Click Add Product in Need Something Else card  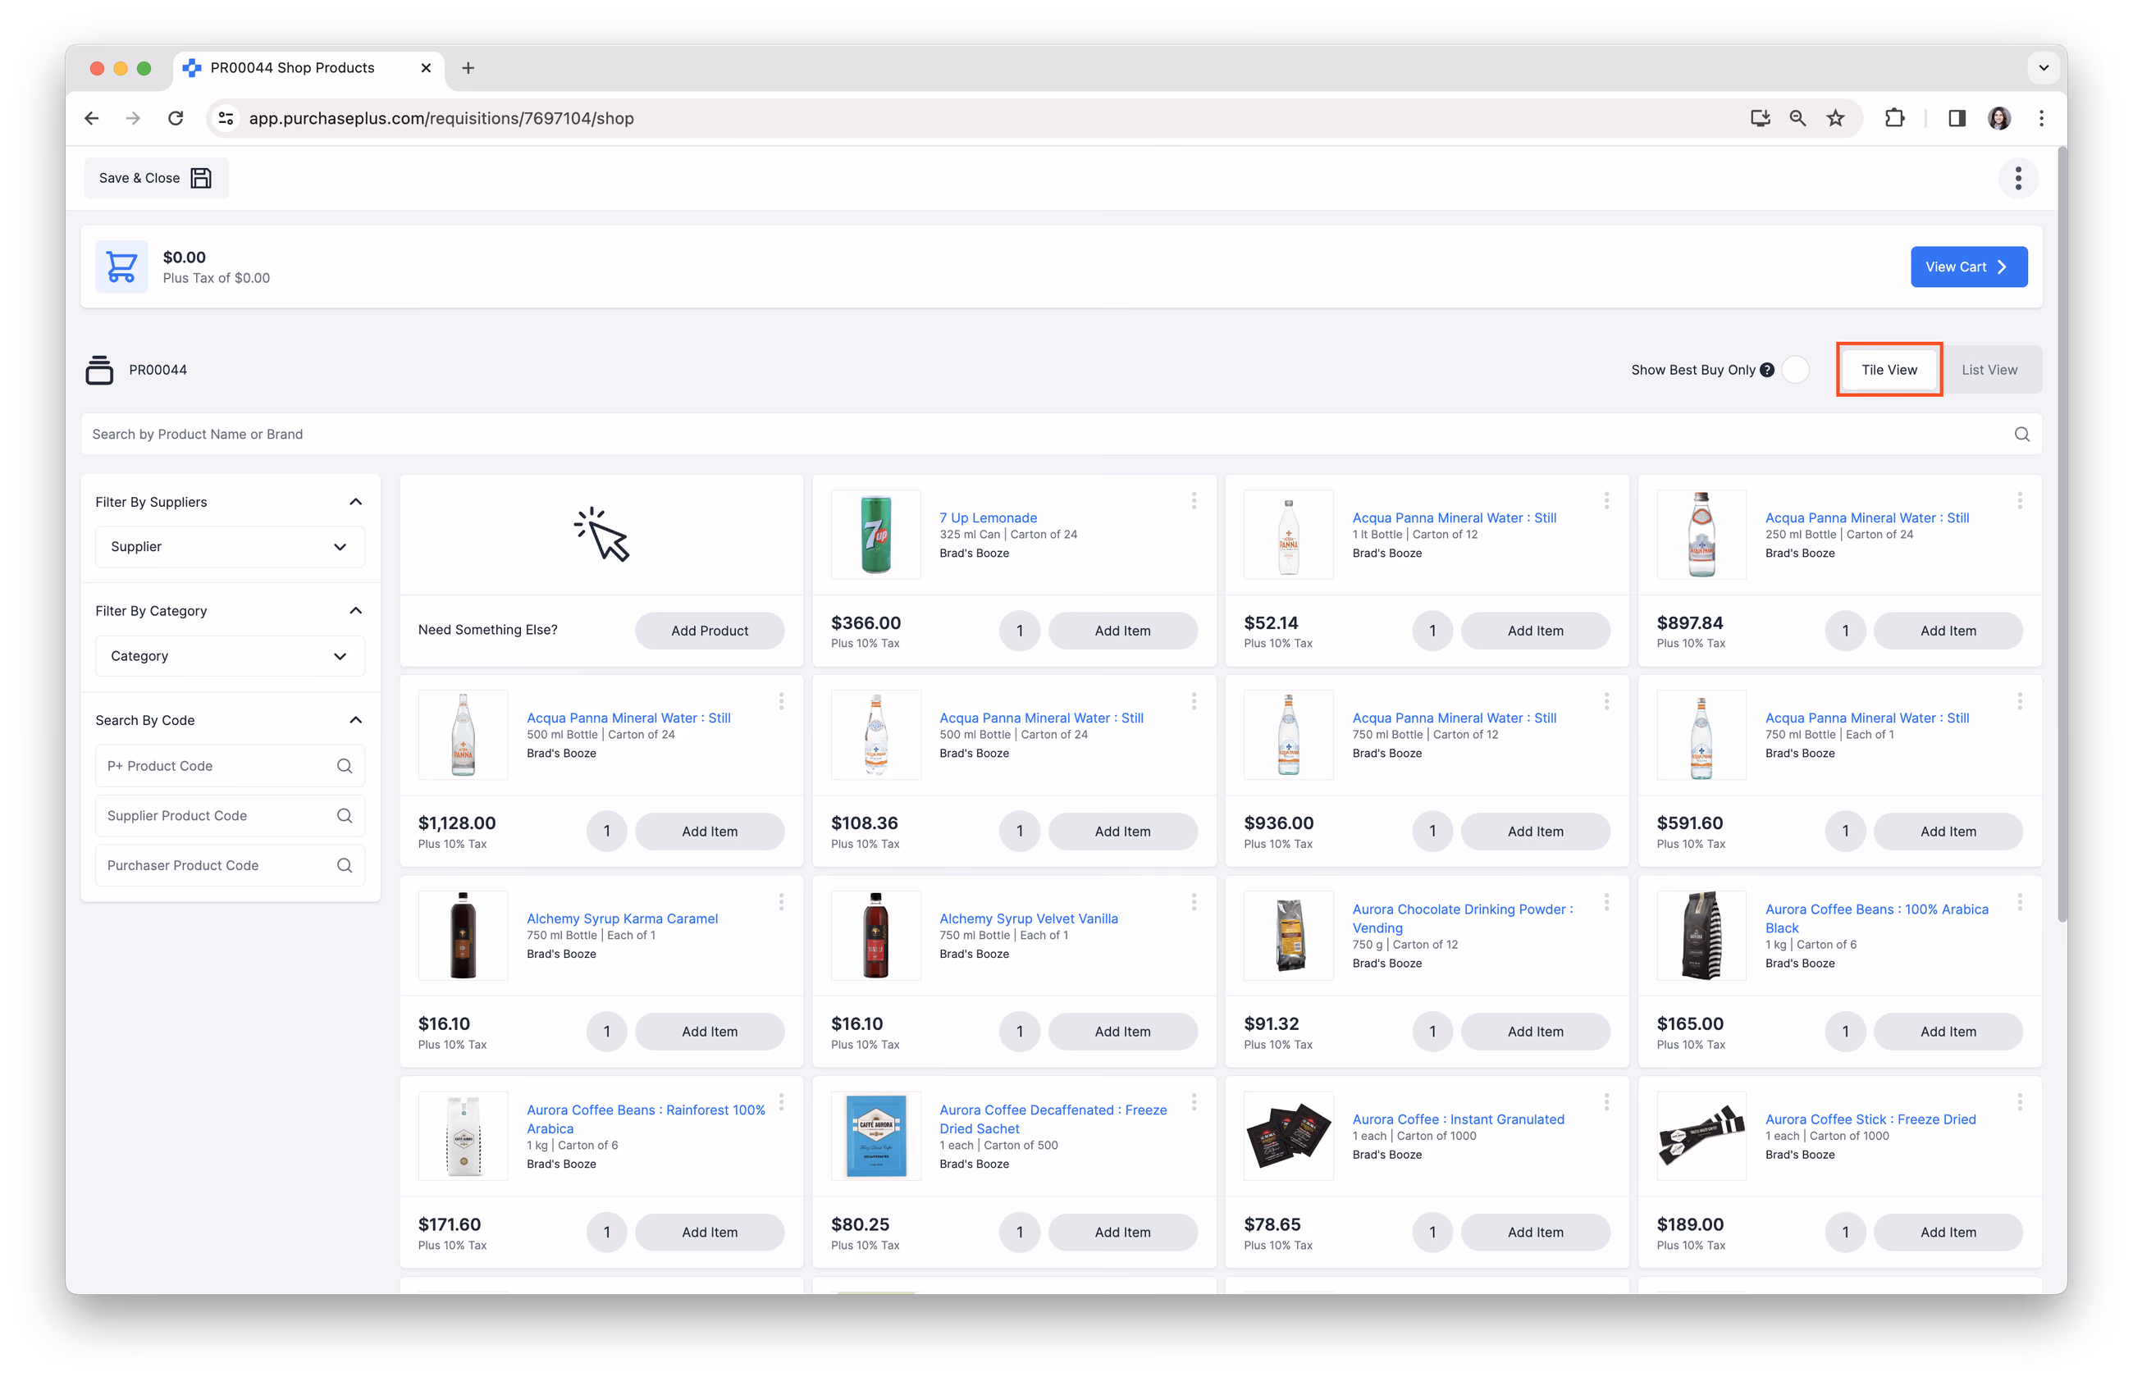(710, 631)
